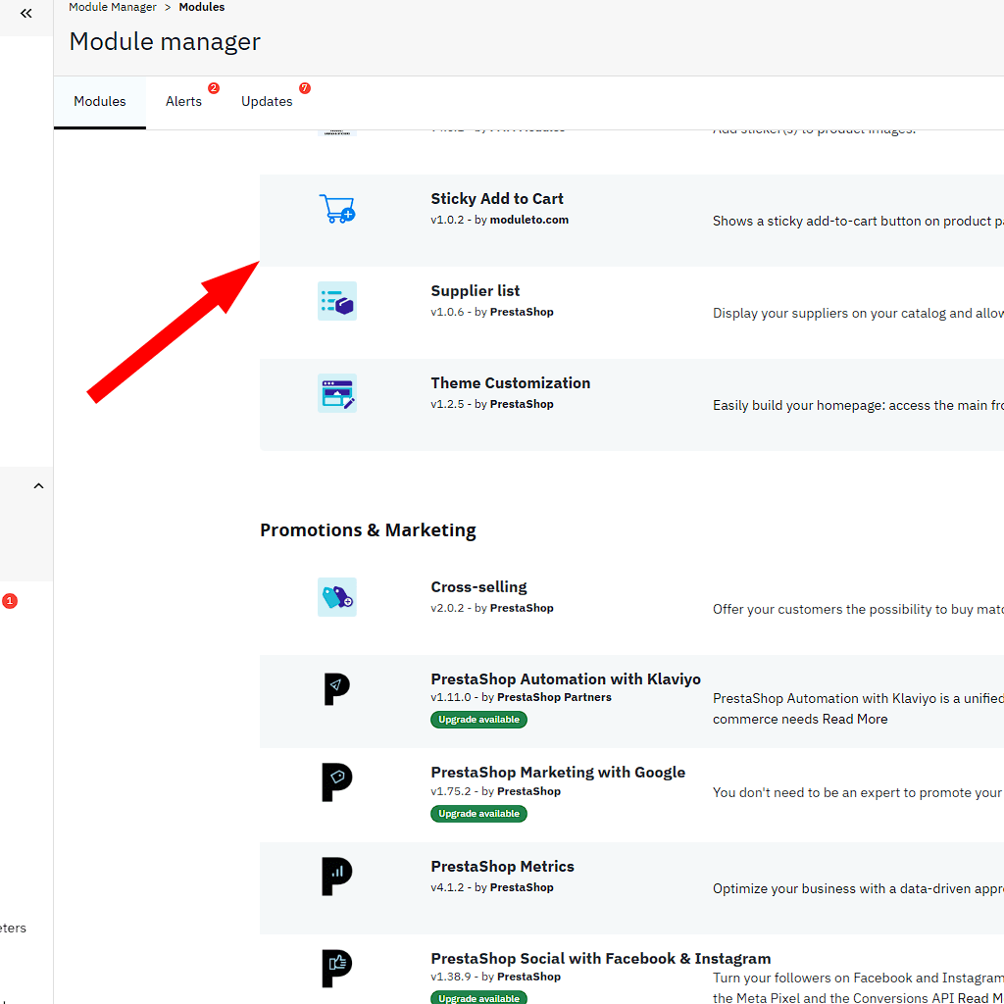The height and width of the screenshot is (1004, 1004).
Task: Click the Module manager page heading
Action: coord(165,42)
